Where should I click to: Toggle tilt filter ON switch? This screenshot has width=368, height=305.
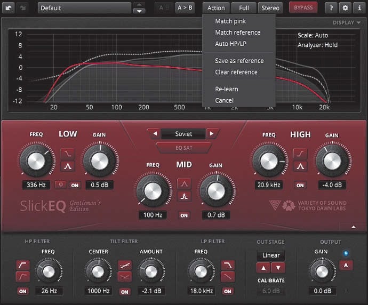(x=125, y=292)
